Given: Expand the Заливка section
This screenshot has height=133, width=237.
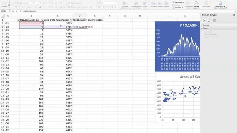Looking at the screenshot, I should pos(206,25).
